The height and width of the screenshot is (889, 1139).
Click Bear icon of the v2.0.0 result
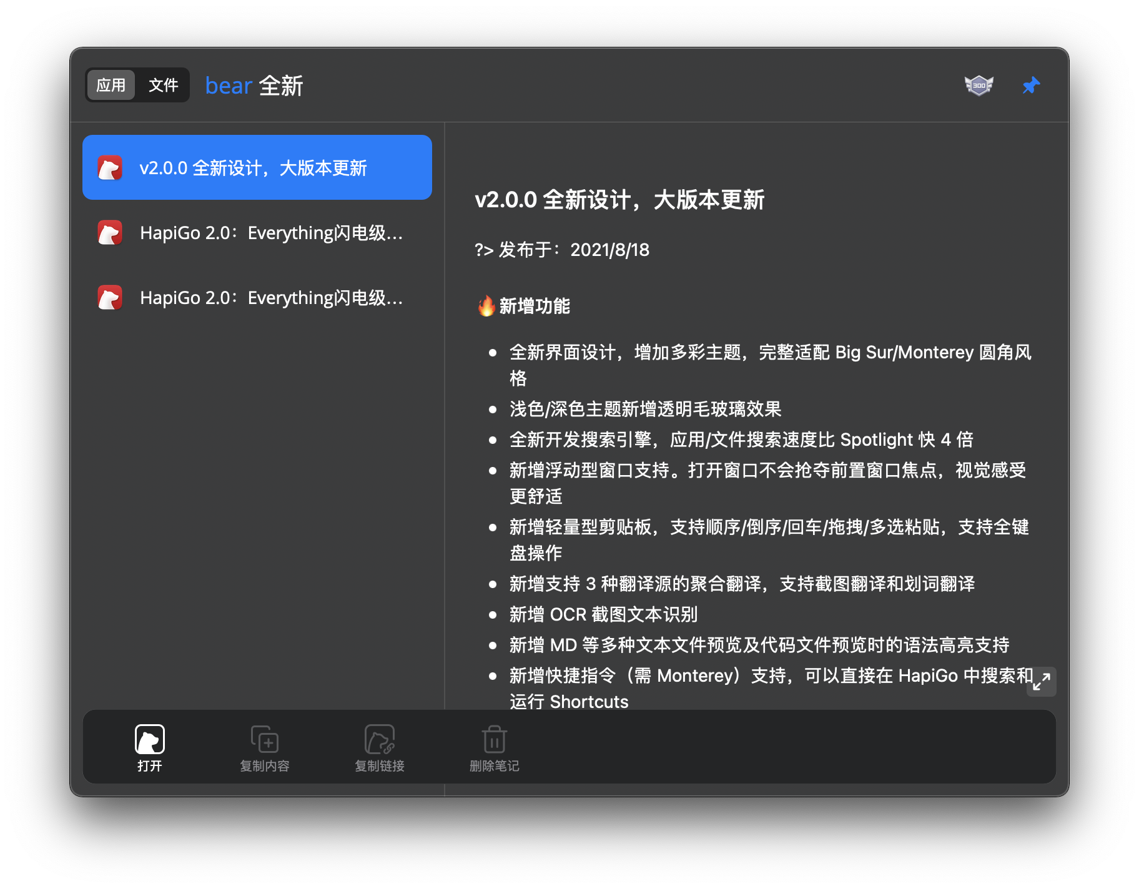(x=110, y=168)
